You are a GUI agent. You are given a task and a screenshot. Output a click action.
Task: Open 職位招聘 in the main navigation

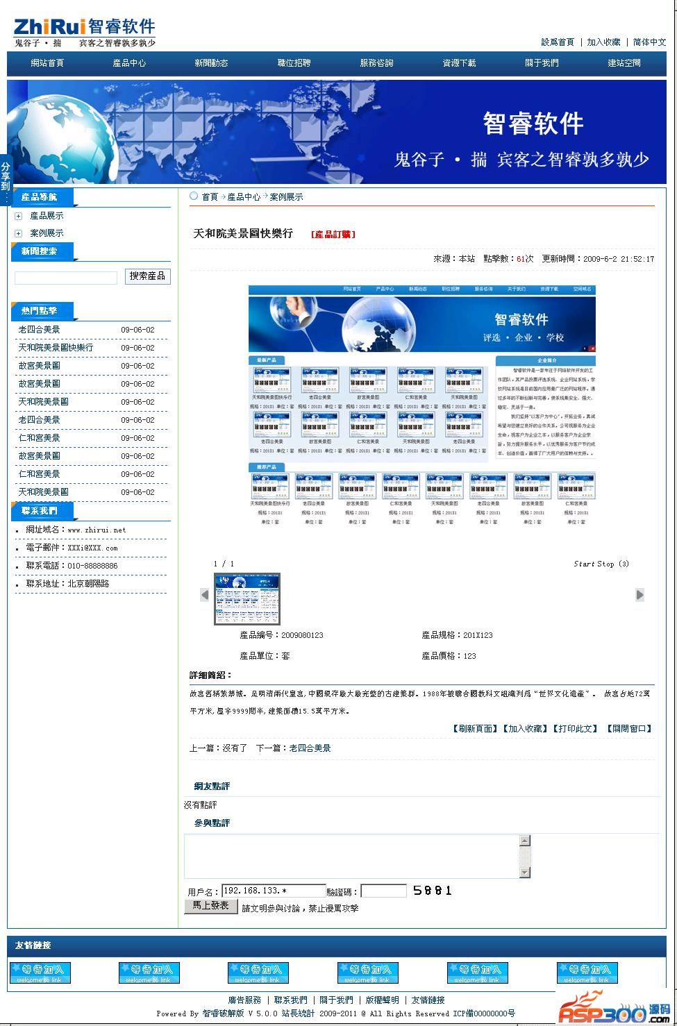294,63
